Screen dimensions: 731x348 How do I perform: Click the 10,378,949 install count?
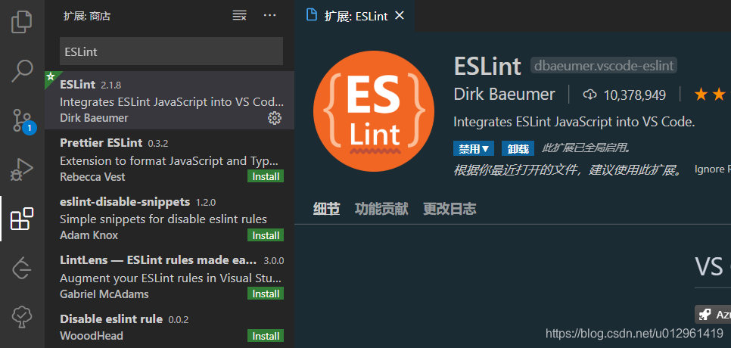click(x=634, y=95)
